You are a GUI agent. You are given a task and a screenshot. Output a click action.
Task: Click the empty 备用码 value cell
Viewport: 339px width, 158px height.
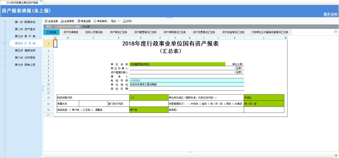264,110
